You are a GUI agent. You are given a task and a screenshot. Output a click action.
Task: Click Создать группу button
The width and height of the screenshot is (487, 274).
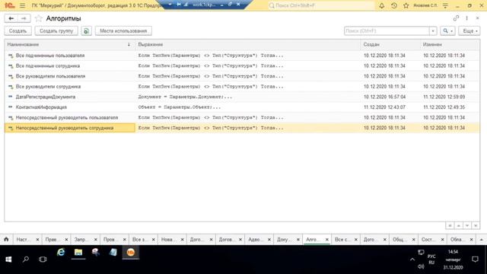point(56,30)
